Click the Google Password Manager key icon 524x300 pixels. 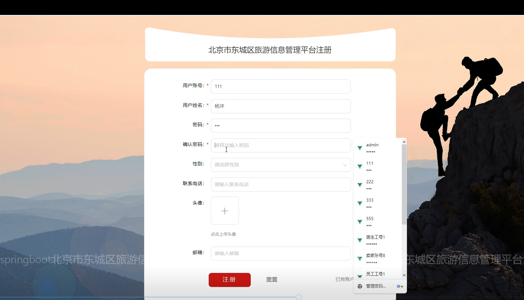pos(400,286)
